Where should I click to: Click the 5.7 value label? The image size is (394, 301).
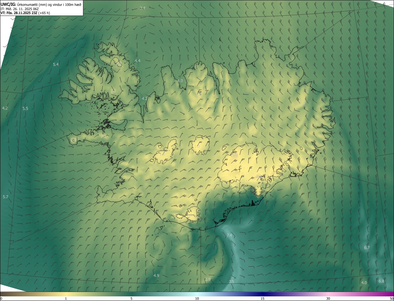(x=6, y=197)
